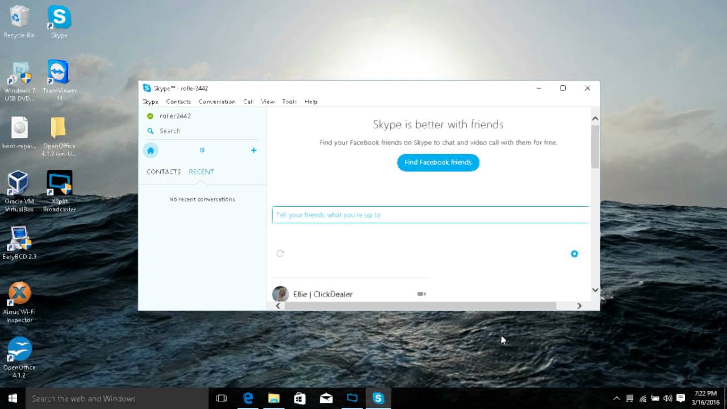Select Oracle VM VirtualBox desktop icon

coord(19,191)
